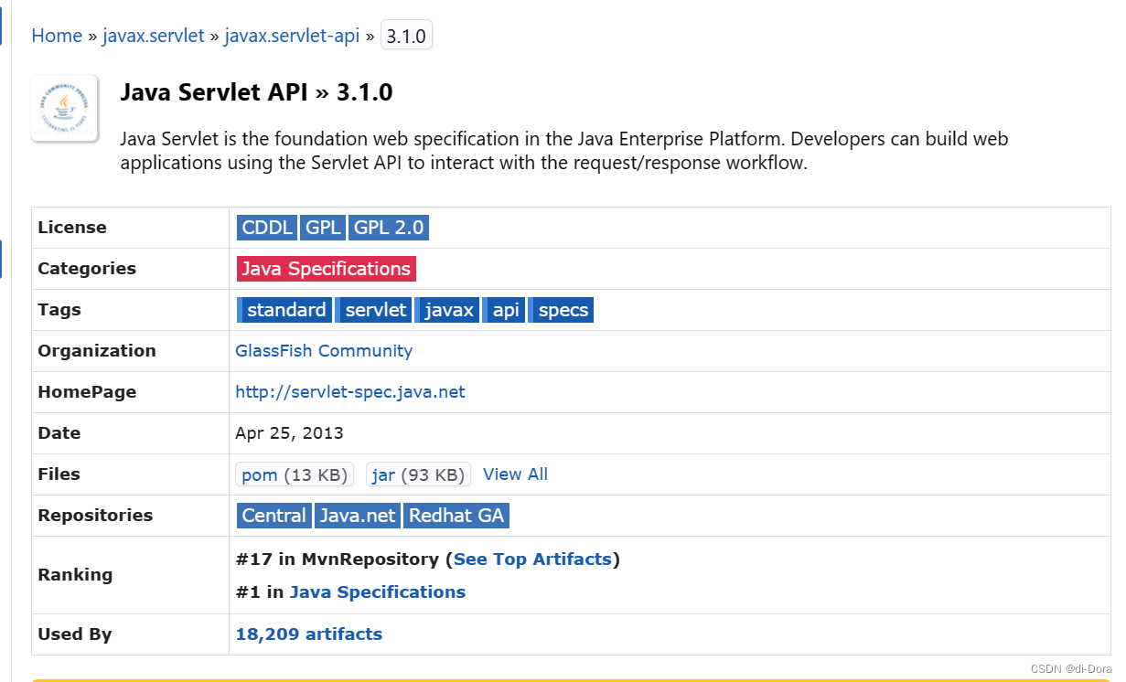Click the Central repository badge
The height and width of the screenshot is (682, 1126).
point(273,516)
